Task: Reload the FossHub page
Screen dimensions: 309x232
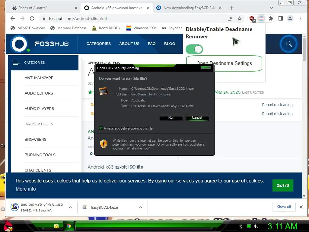Action: (32, 18)
